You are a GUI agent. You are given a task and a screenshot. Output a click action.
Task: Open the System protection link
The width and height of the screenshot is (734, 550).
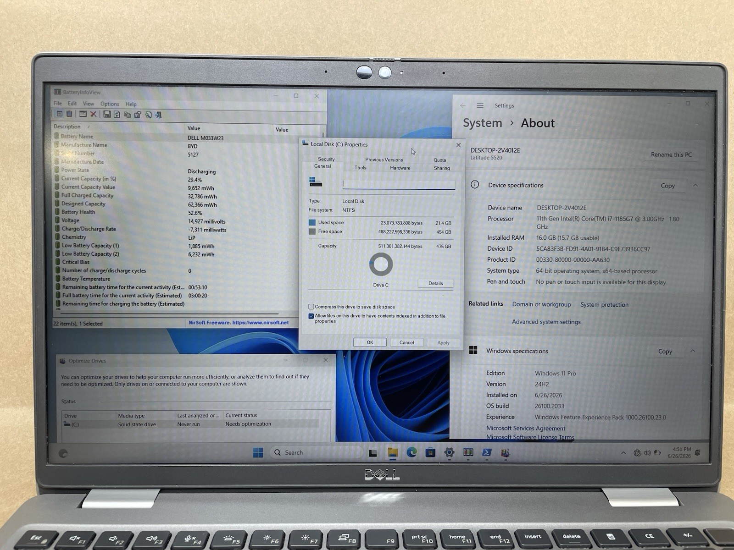(x=604, y=304)
